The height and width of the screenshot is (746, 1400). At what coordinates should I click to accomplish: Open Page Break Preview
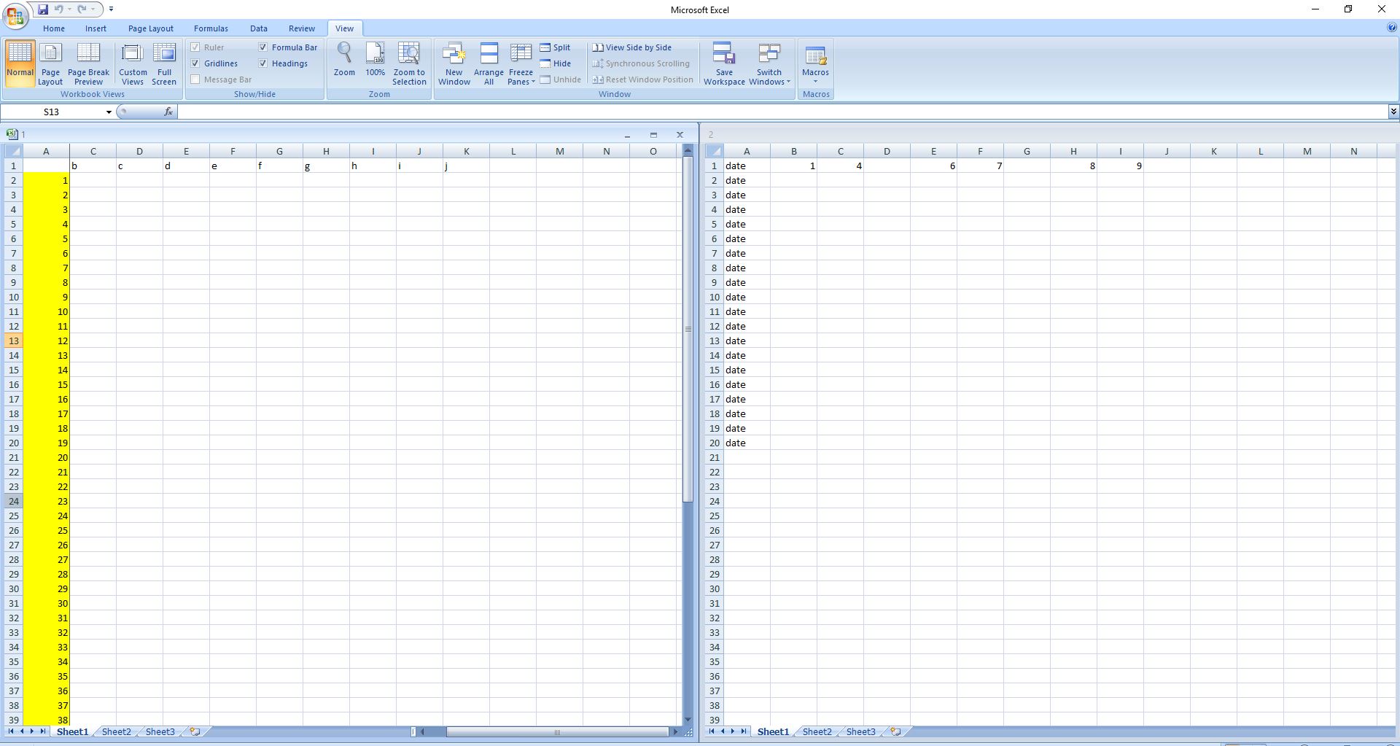click(x=88, y=63)
